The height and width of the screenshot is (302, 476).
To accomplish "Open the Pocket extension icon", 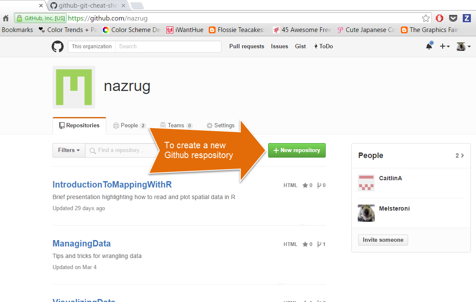I will pyautogui.click(x=453, y=18).
